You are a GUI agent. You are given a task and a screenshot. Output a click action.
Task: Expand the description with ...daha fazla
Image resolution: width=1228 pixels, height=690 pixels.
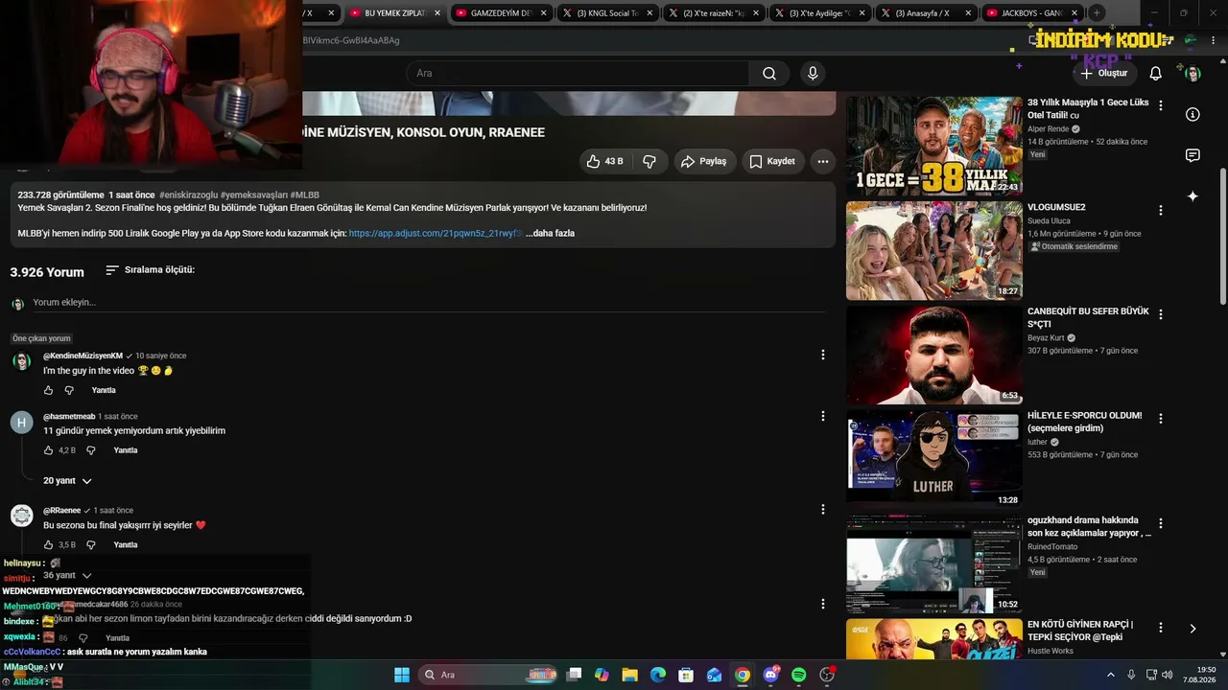pyautogui.click(x=550, y=233)
